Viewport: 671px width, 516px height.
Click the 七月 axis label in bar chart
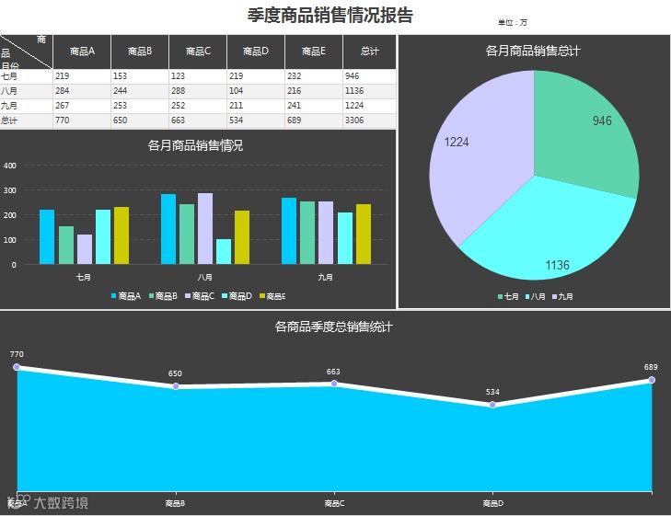click(84, 278)
